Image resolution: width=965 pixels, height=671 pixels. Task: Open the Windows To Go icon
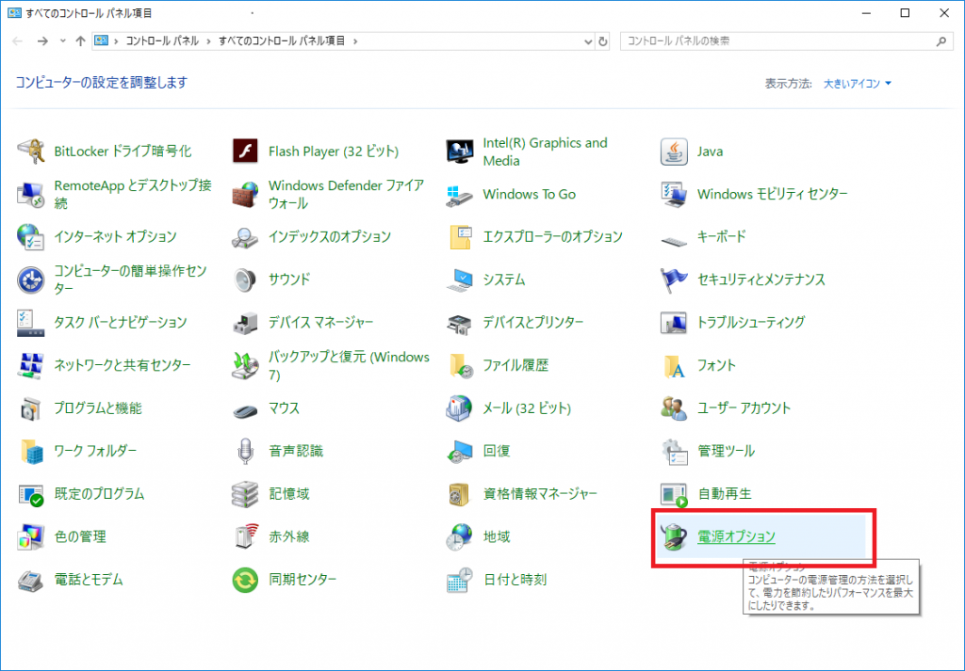(x=459, y=194)
